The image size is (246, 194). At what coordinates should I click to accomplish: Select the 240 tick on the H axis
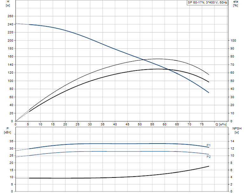pos(10,24)
